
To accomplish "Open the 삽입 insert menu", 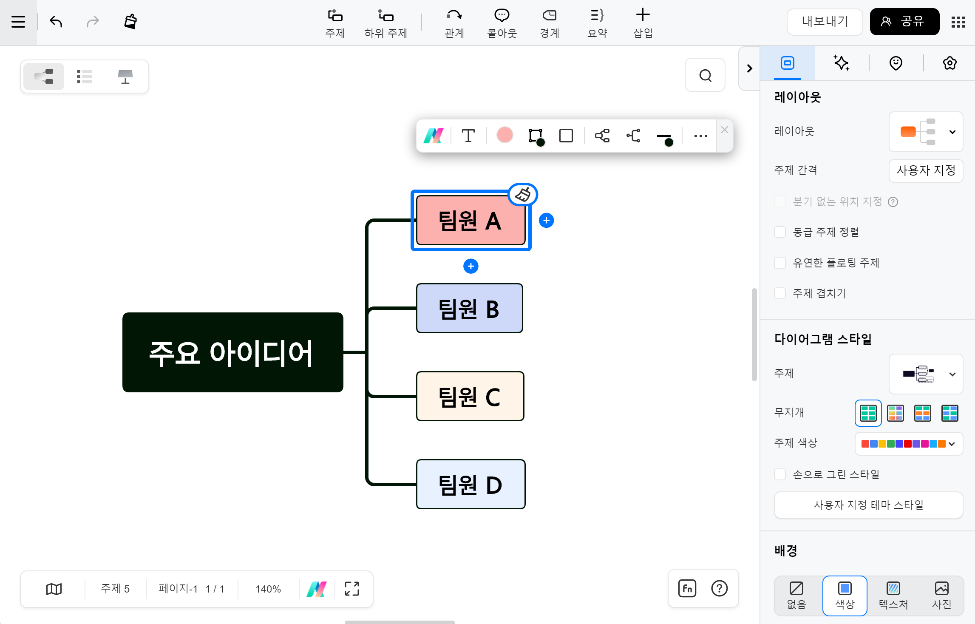I will click(x=643, y=24).
